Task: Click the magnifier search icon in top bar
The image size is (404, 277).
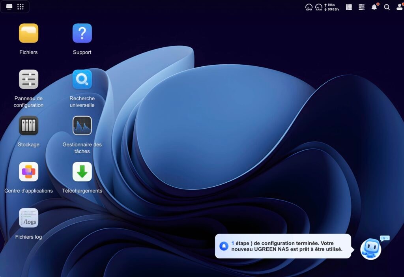Action: pos(387,7)
